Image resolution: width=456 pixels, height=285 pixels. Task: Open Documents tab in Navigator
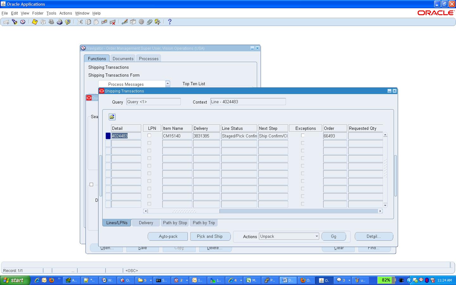(x=123, y=59)
